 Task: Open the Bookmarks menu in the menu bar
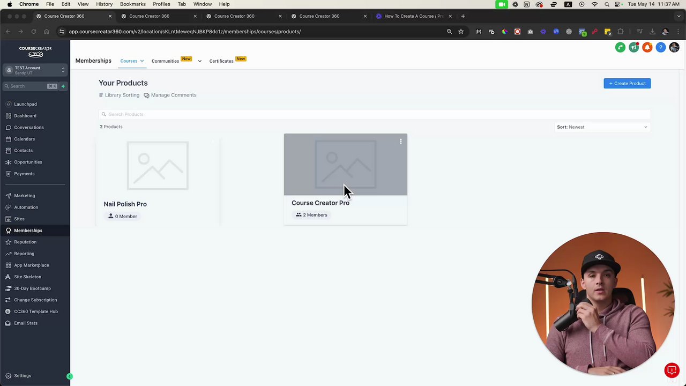[x=133, y=4]
